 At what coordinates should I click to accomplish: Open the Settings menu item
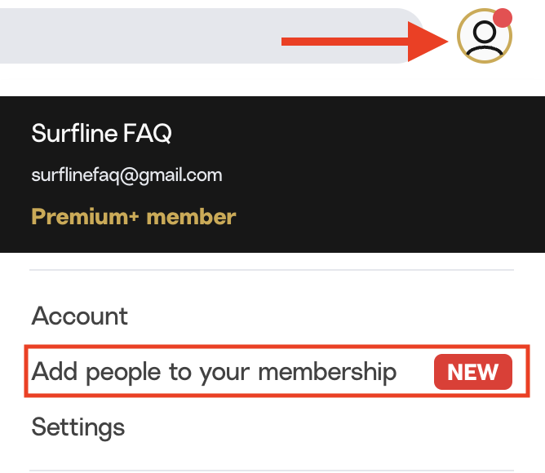click(78, 427)
